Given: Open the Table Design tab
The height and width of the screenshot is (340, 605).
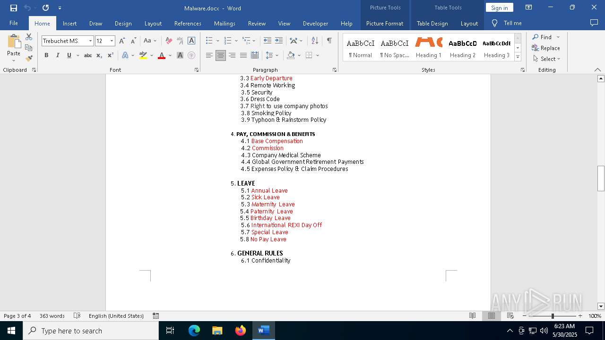Looking at the screenshot, I should pos(432,23).
